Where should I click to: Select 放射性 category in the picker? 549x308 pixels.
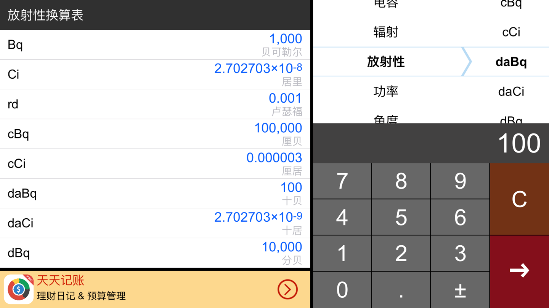(386, 62)
